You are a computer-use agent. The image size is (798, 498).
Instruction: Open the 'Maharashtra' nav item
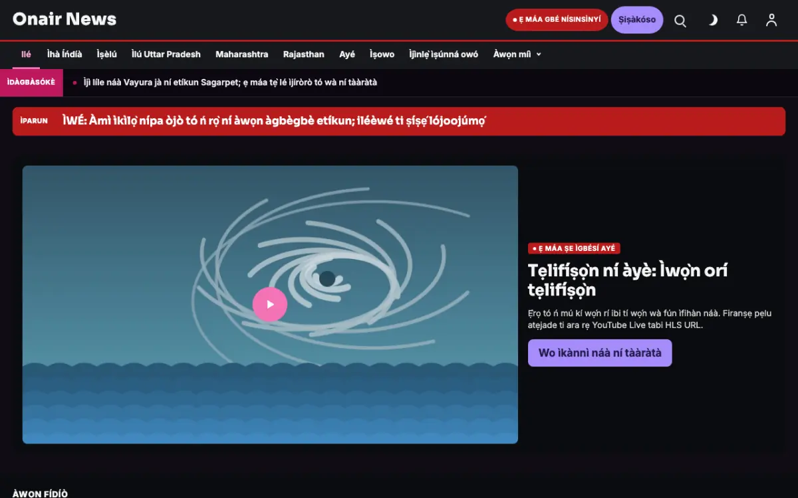tap(242, 54)
